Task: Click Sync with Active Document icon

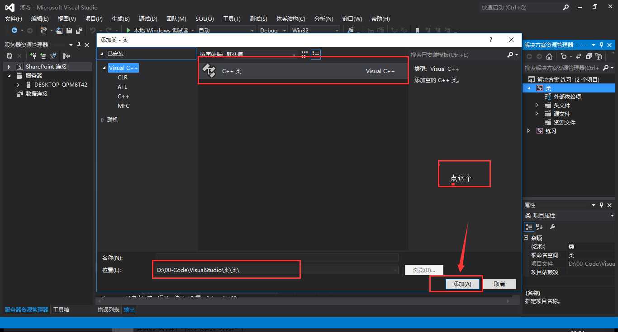Action: 579,56
